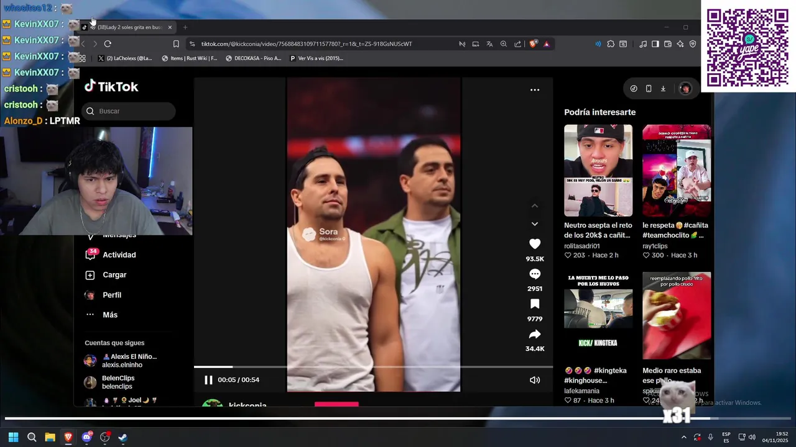Screen dimensions: 796x447
Task: Open the Brave Leo AI sparkle icon
Action: tap(680, 44)
